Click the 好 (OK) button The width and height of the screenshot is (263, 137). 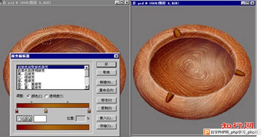pos(106,64)
